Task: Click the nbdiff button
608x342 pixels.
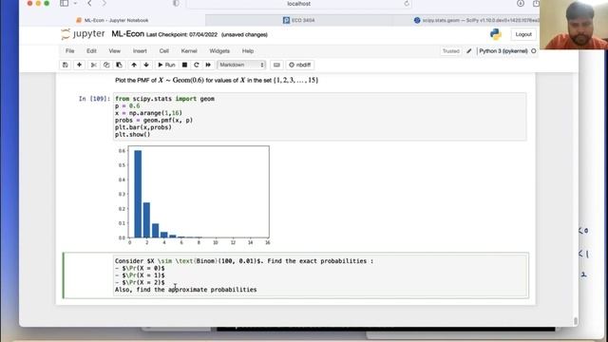Action: (300, 65)
